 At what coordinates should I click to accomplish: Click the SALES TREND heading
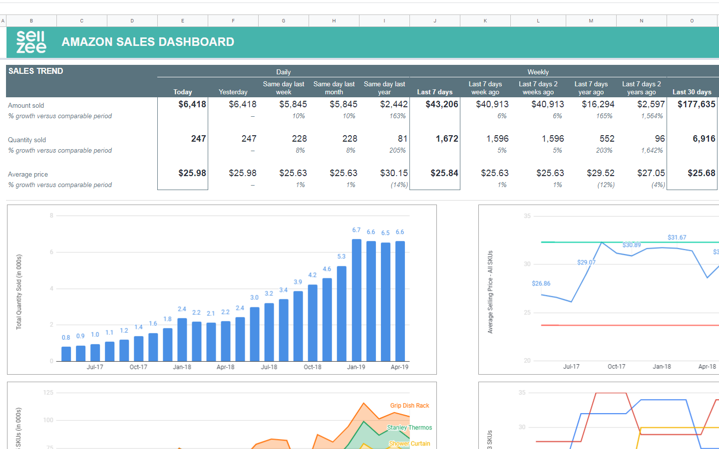35,71
